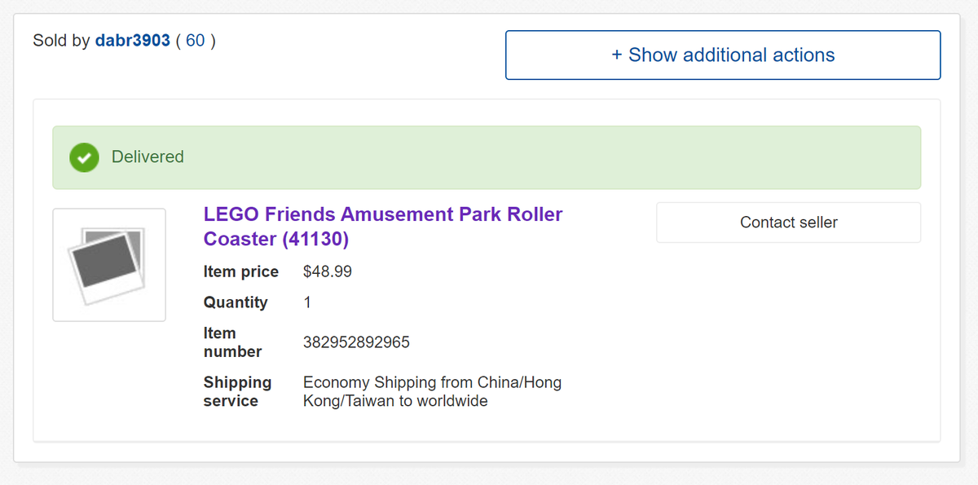Screen dimensions: 978x485
Task: Select the Shipping service label
Action: [x=237, y=391]
